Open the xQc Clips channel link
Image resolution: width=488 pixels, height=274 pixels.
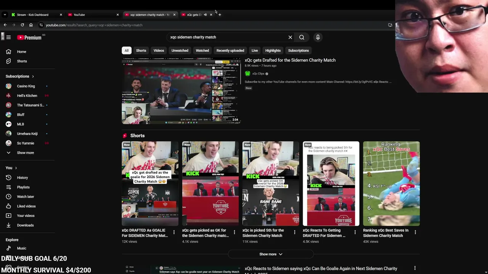(x=258, y=74)
